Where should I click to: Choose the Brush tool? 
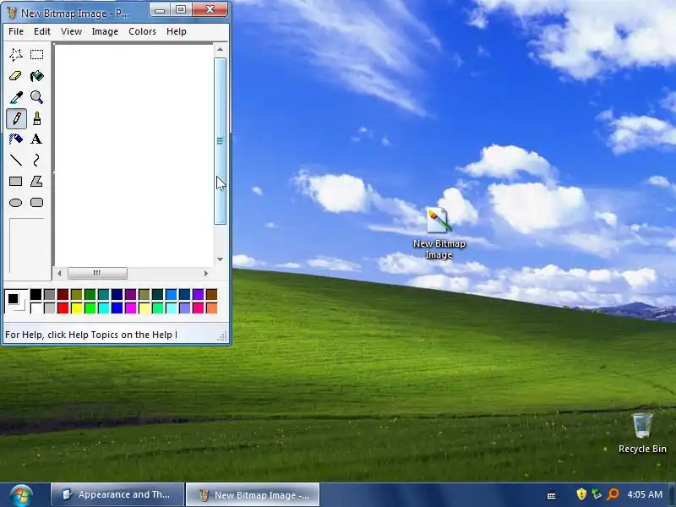click(x=36, y=118)
